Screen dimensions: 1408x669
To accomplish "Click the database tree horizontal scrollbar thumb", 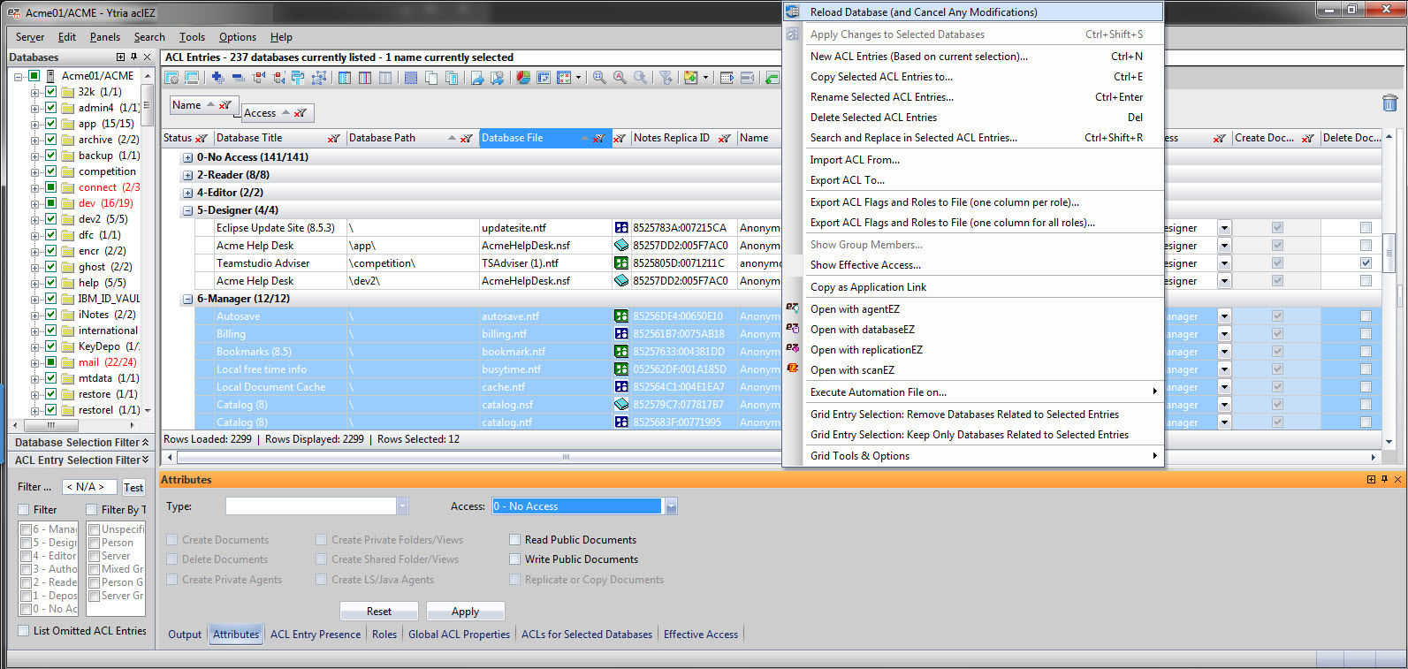I will 51,425.
